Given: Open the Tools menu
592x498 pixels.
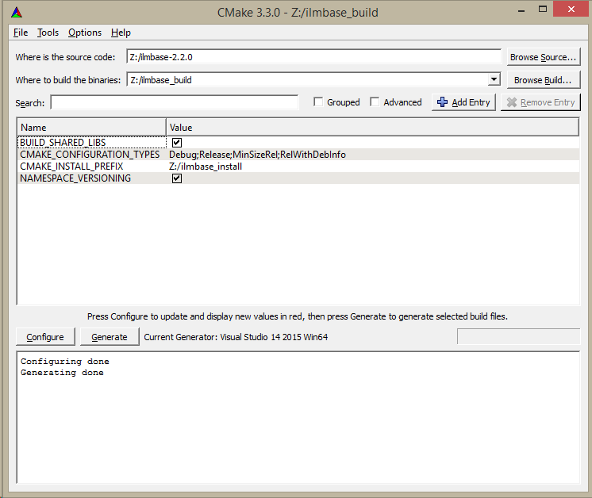Looking at the screenshot, I should click(x=48, y=33).
